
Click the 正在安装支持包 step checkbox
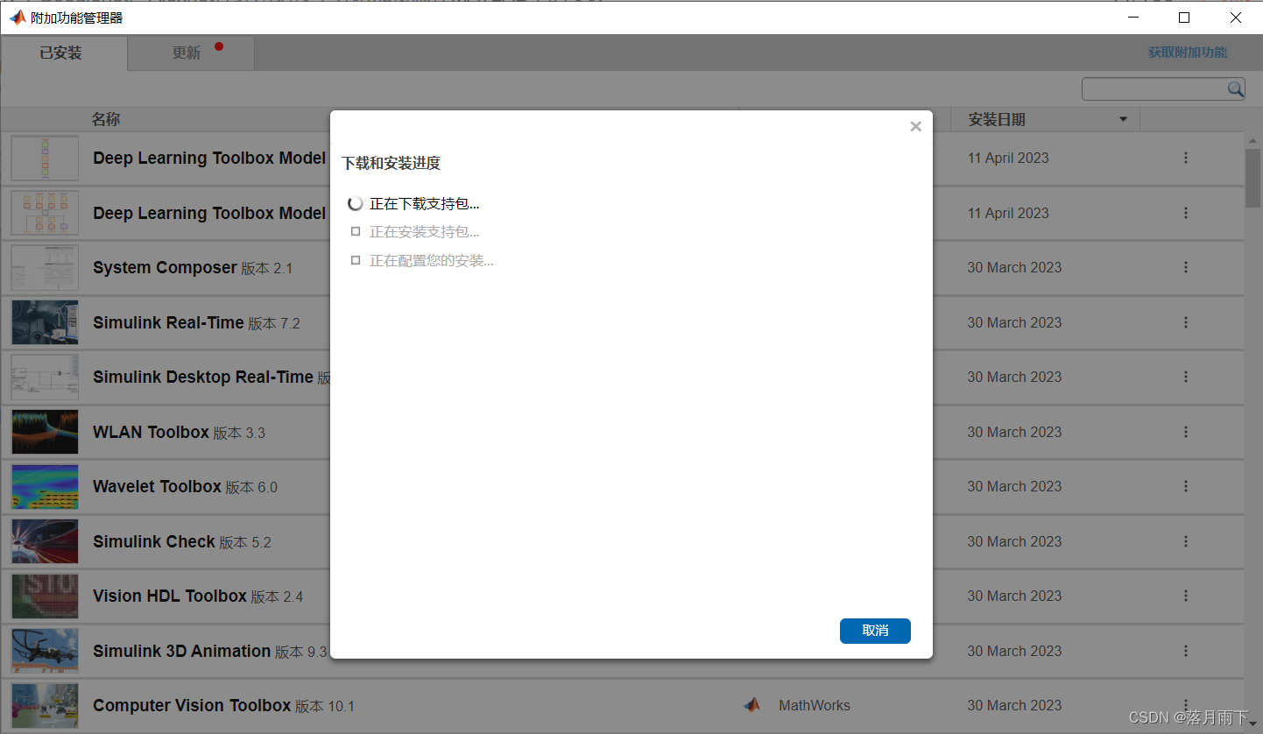pyautogui.click(x=355, y=232)
